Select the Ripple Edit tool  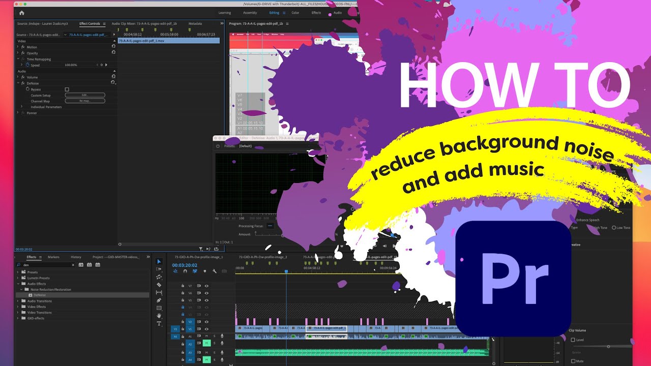(x=159, y=277)
